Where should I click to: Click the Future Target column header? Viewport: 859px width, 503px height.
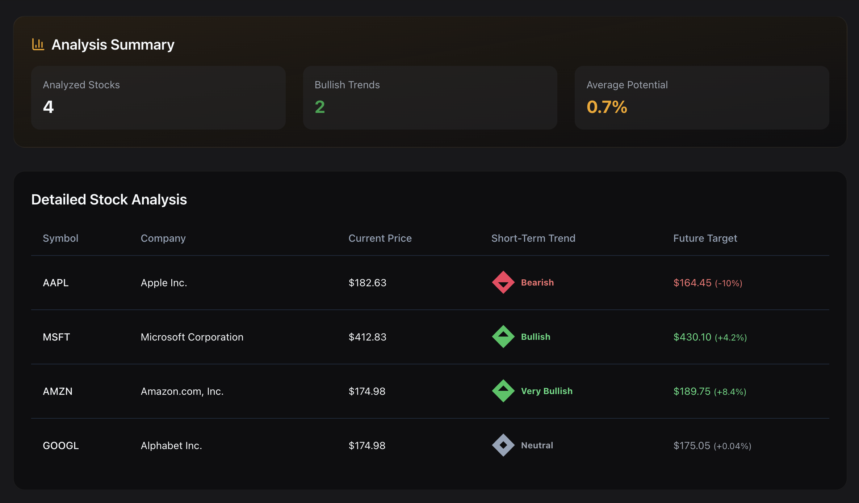coord(705,238)
